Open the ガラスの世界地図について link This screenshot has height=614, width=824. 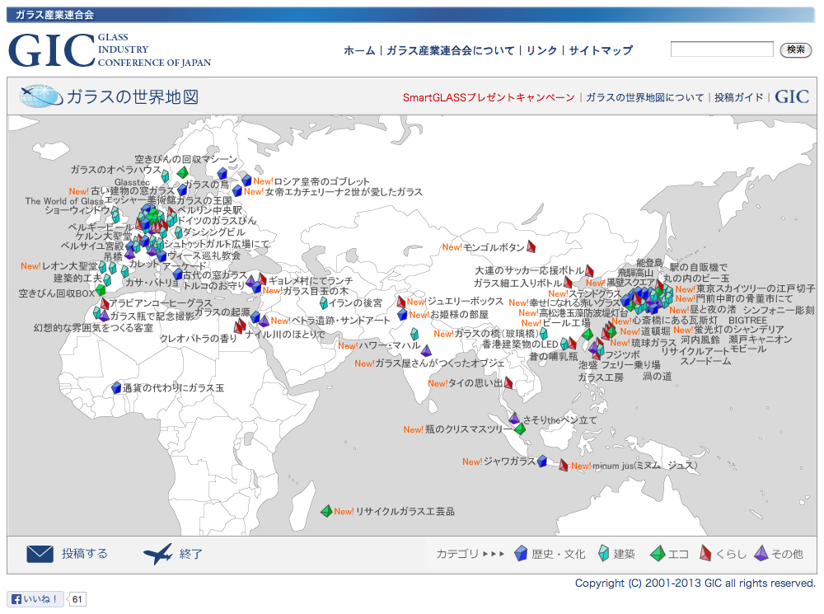(645, 97)
